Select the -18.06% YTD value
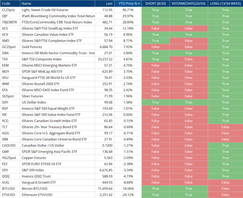The width and height of the screenshot is (243, 198). 128,189
